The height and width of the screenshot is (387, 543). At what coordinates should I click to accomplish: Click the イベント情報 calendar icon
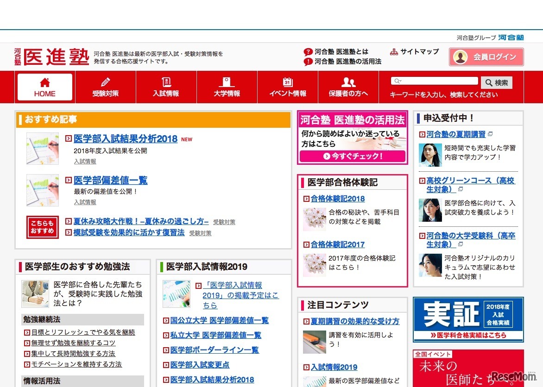(287, 82)
